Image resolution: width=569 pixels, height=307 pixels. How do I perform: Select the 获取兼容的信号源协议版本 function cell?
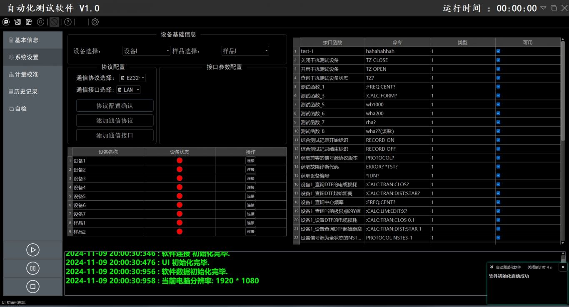point(332,158)
